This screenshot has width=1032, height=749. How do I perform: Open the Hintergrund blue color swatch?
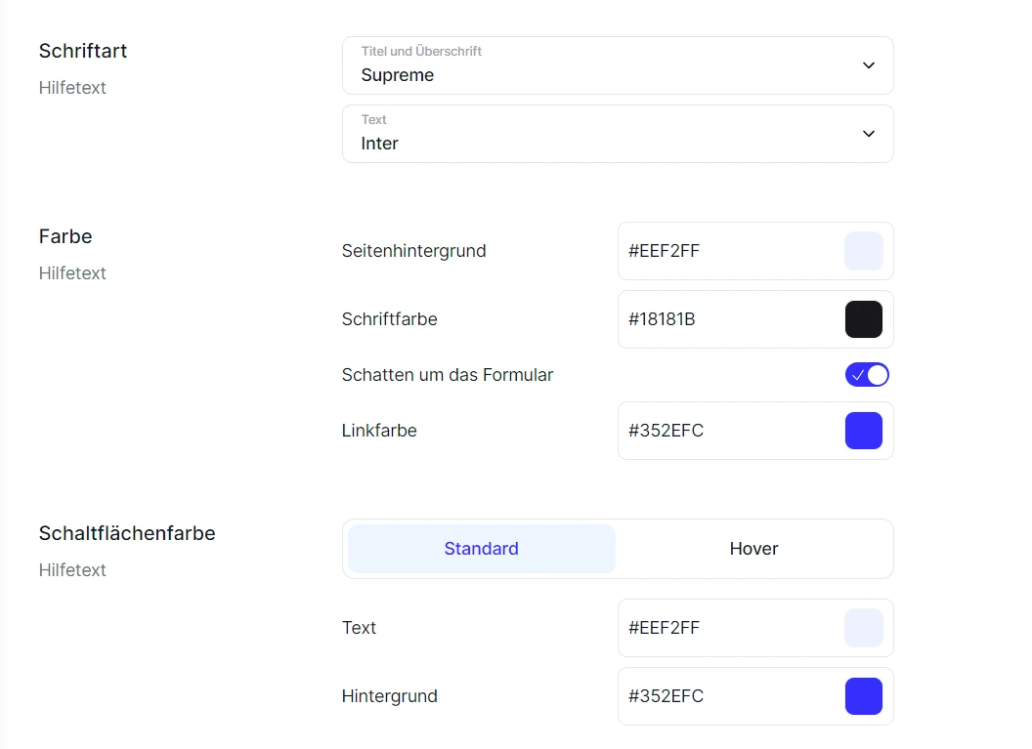tap(864, 696)
